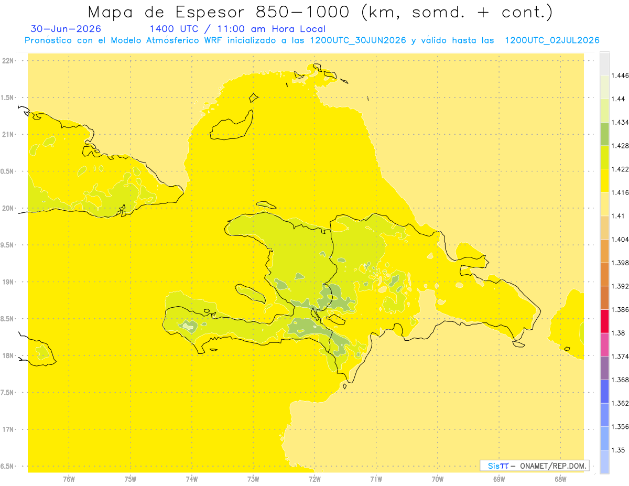
Task: Click the pink legend swatch between 1.374 and 1.38
Action: click(x=604, y=344)
